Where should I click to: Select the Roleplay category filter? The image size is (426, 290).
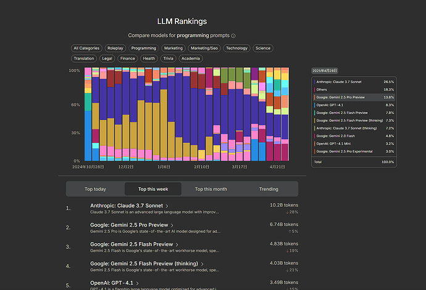coord(115,48)
